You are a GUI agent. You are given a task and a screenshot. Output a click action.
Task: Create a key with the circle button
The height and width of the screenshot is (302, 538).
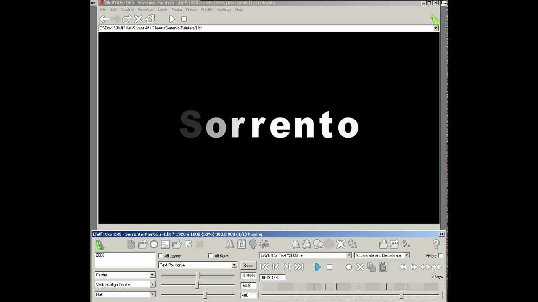pos(349,267)
